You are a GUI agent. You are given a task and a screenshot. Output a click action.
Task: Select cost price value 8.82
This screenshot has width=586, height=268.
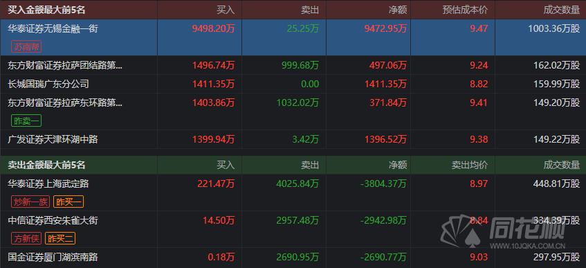[x=479, y=84]
